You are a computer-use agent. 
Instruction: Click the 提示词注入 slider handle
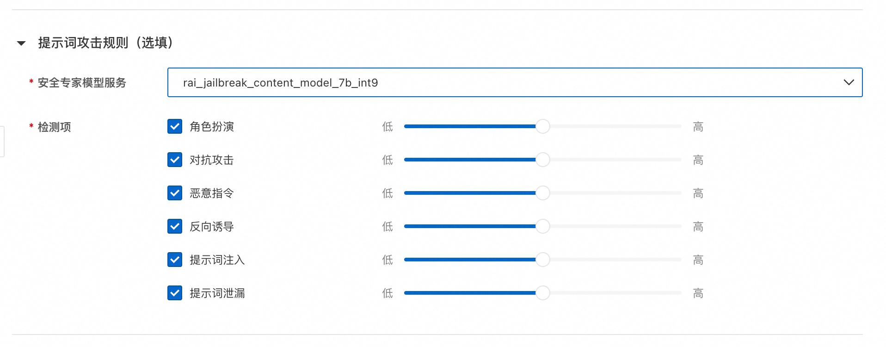pyautogui.click(x=542, y=260)
